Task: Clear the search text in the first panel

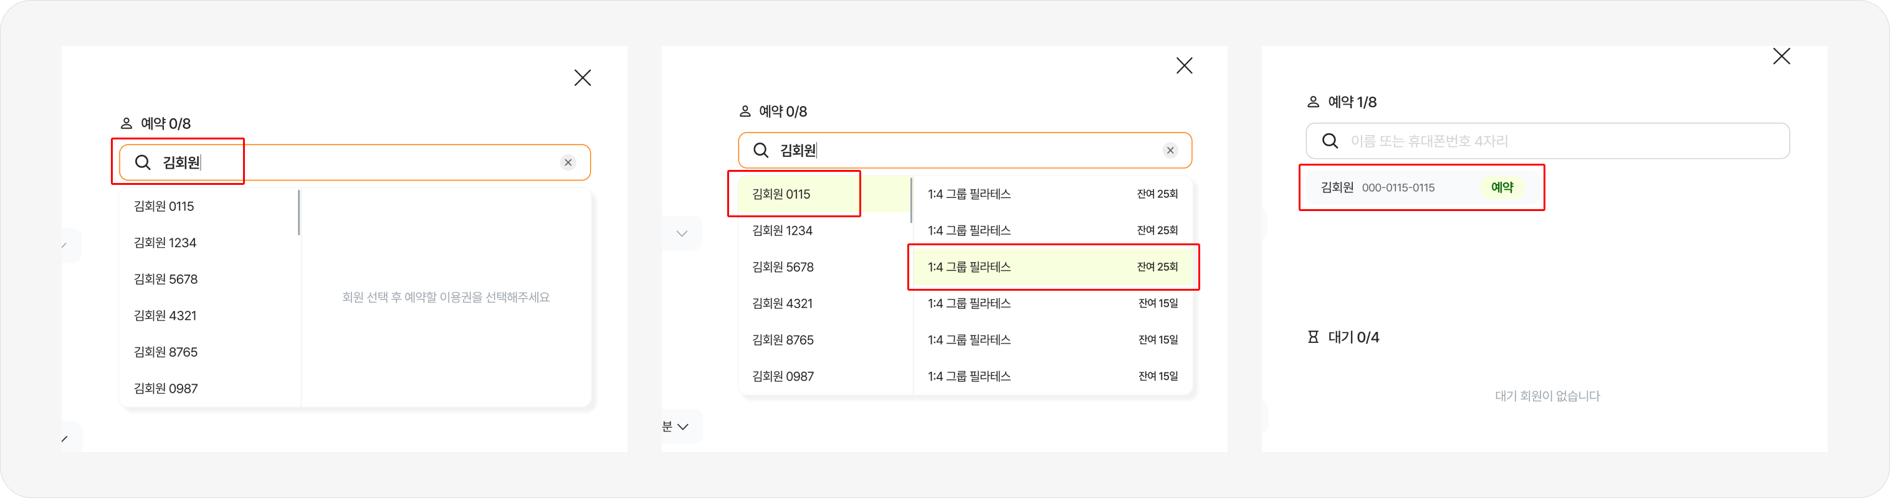Action: 568,163
